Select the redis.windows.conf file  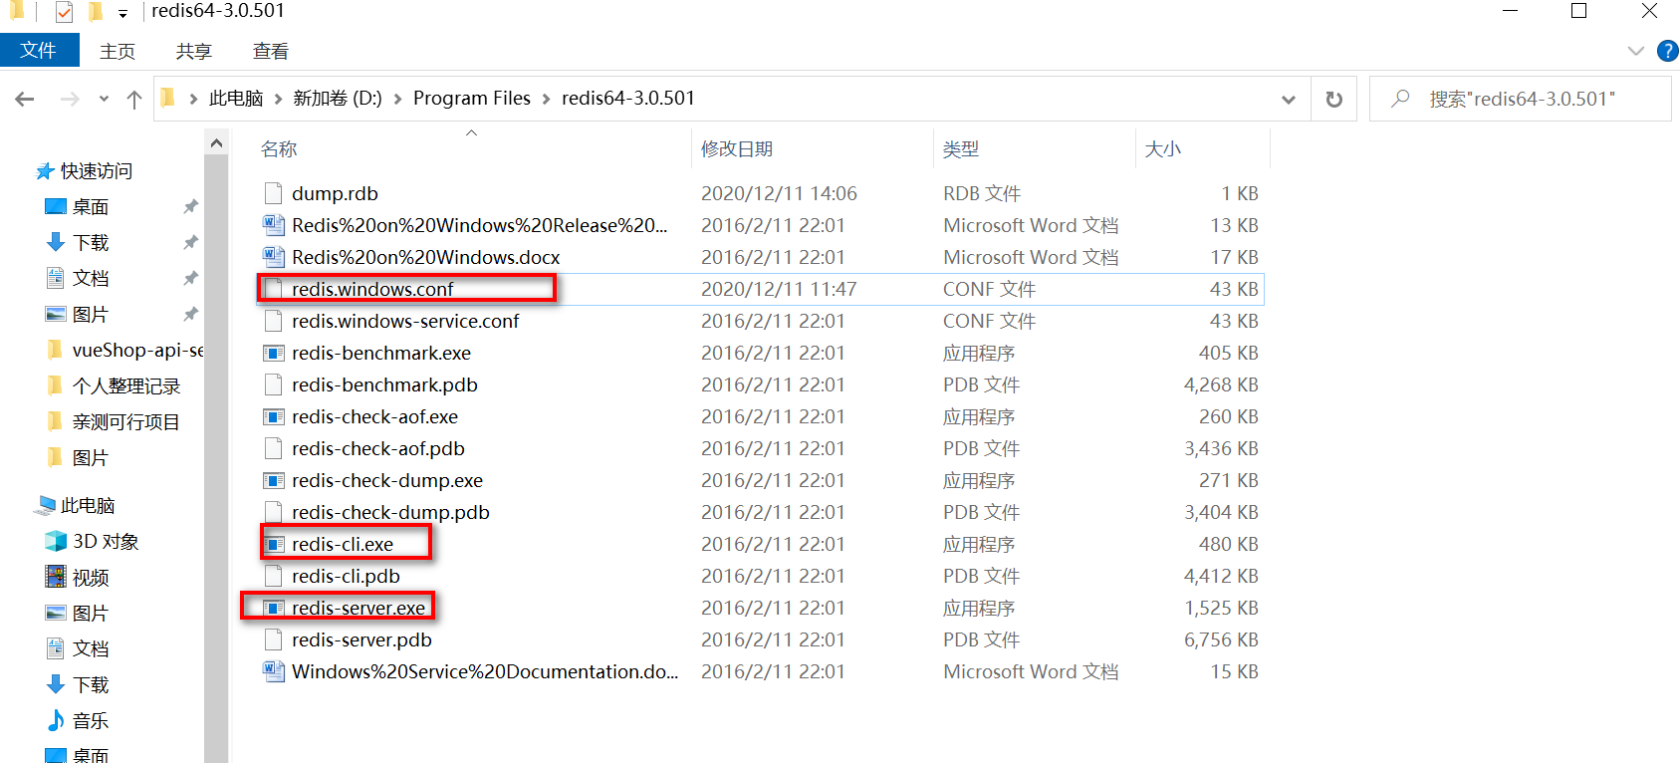click(x=372, y=289)
